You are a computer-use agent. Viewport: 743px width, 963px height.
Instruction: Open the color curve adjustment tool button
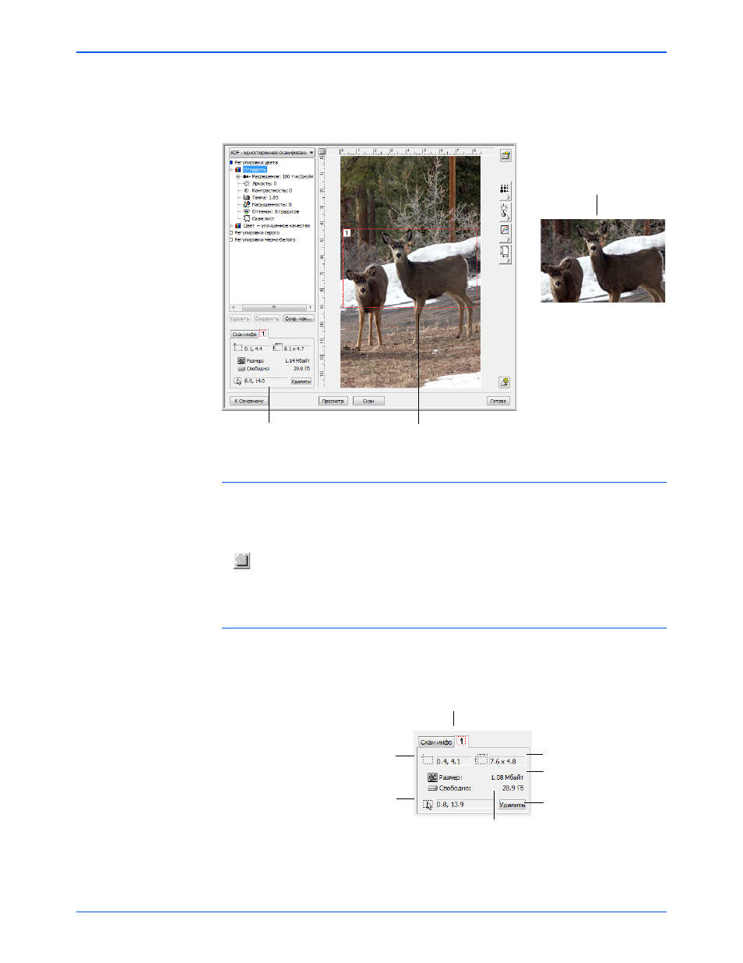click(x=505, y=232)
